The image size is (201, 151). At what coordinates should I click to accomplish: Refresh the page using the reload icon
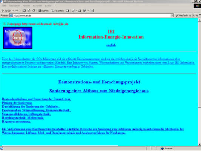click(x=29, y=11)
